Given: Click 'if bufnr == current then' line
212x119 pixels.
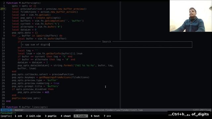Looking at the screenshot, I should pyautogui.click(x=45, y=57).
